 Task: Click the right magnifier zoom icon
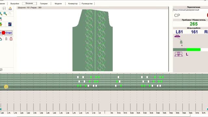click(5, 14)
